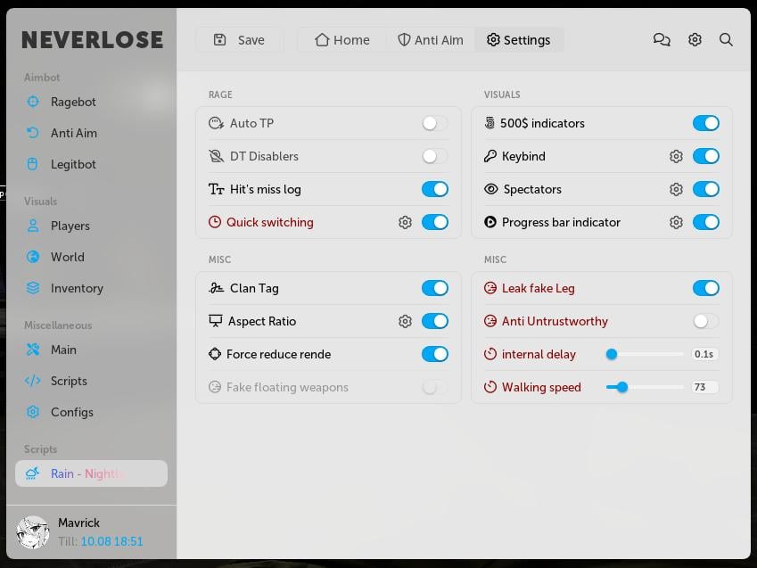The height and width of the screenshot is (568, 757).
Task: Open Spectators configuration gear
Action: pos(676,189)
